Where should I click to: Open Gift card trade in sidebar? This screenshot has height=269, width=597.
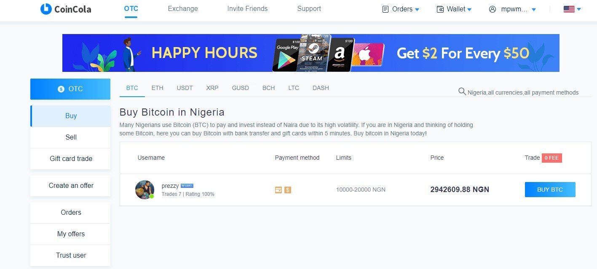pos(71,159)
